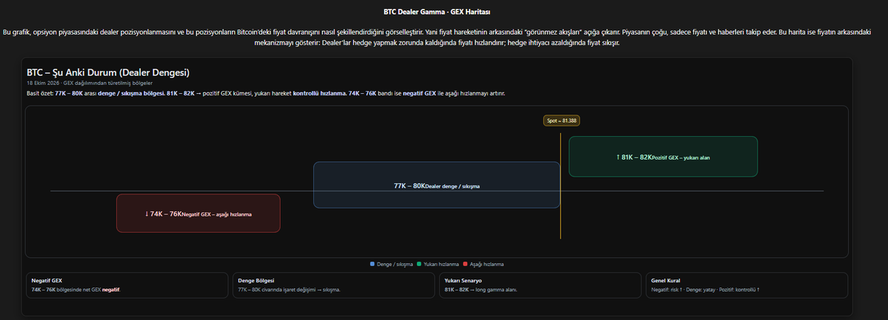Click the Negatif GEX info card
This screenshot has height=320, width=888.
click(127, 285)
